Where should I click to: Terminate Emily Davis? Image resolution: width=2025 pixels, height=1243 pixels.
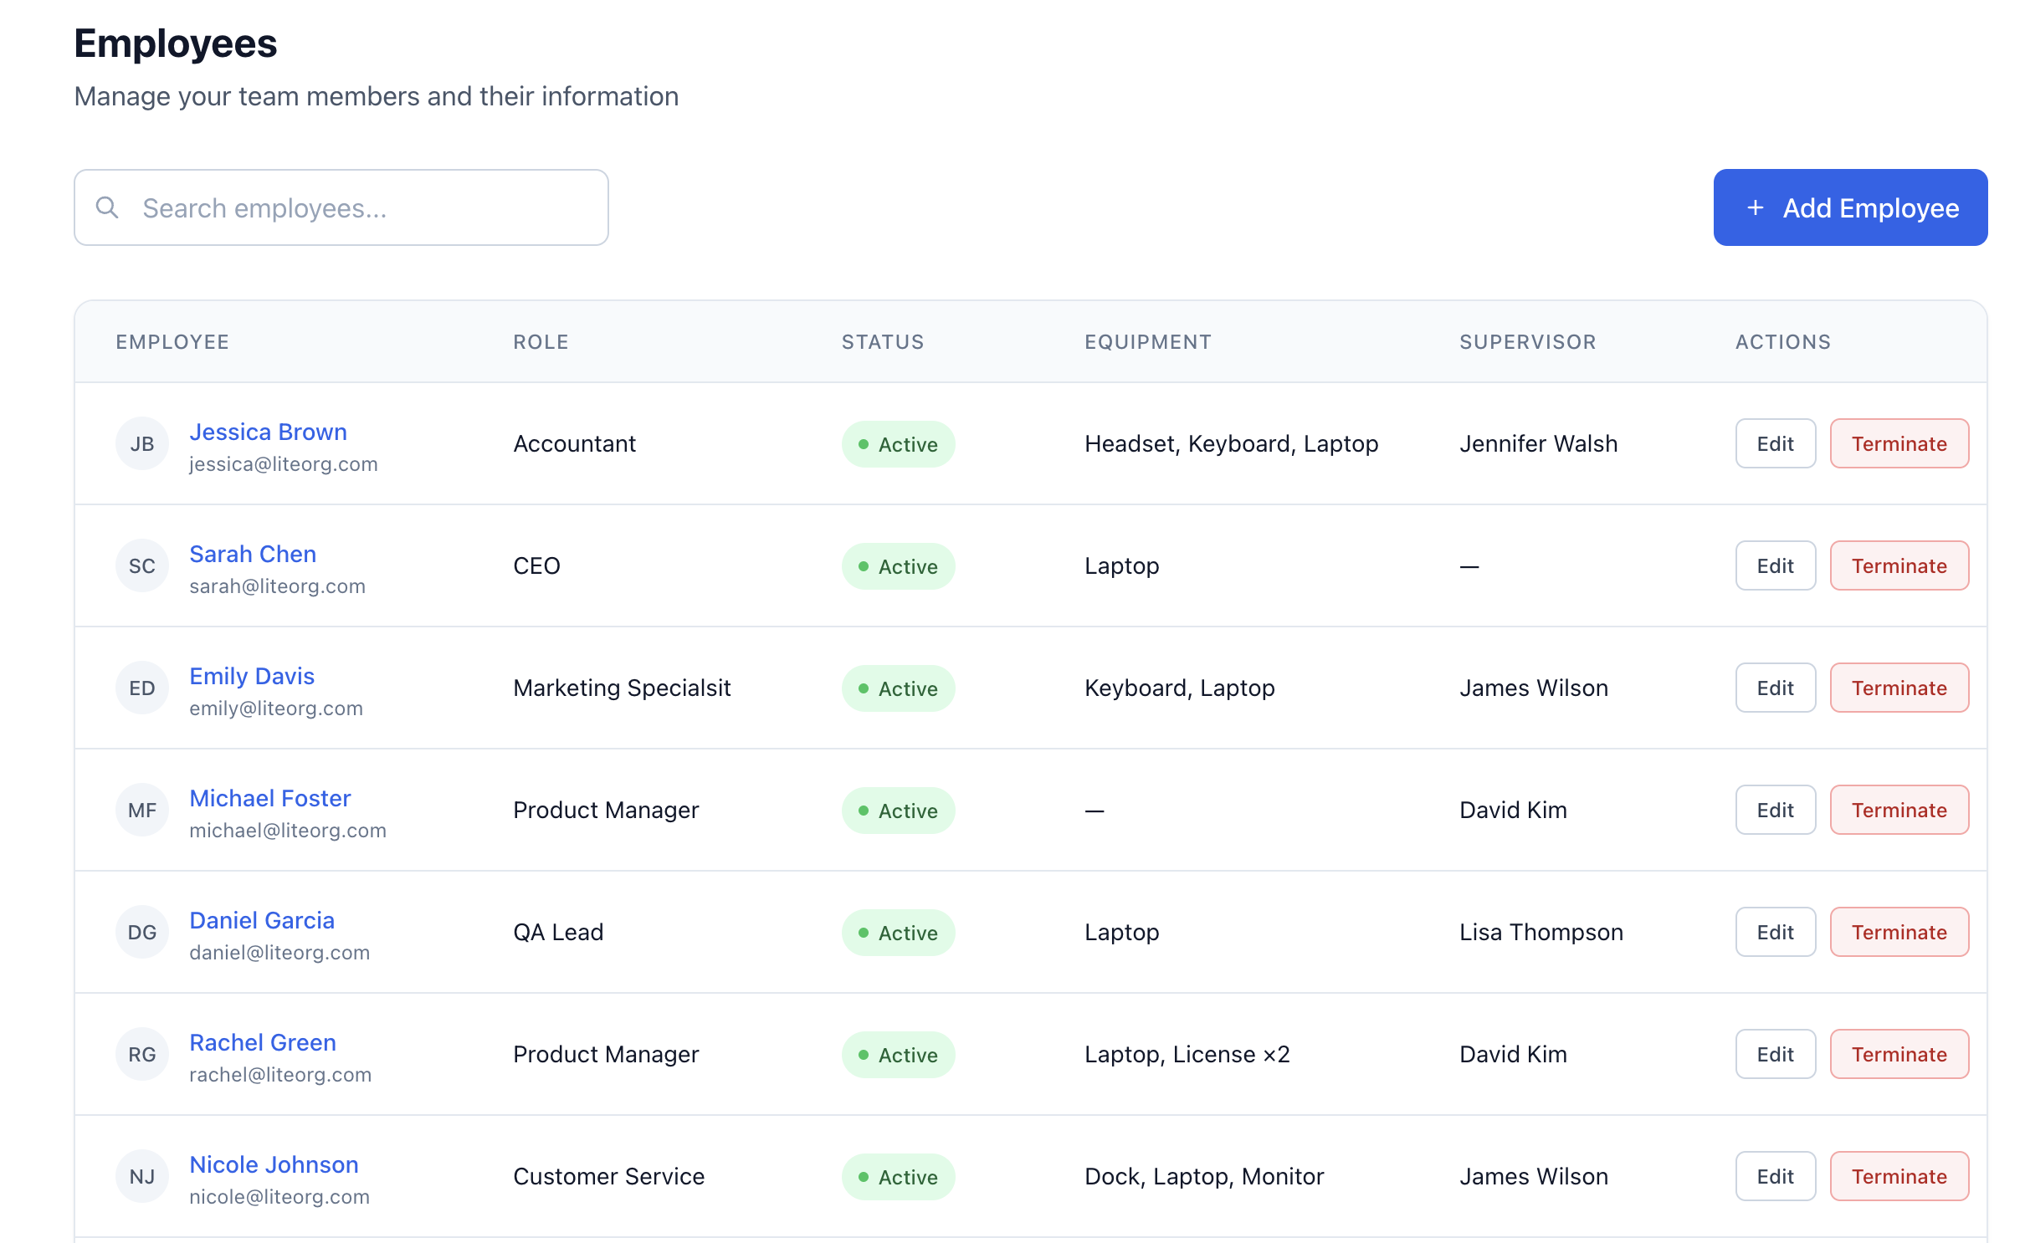[1899, 688]
